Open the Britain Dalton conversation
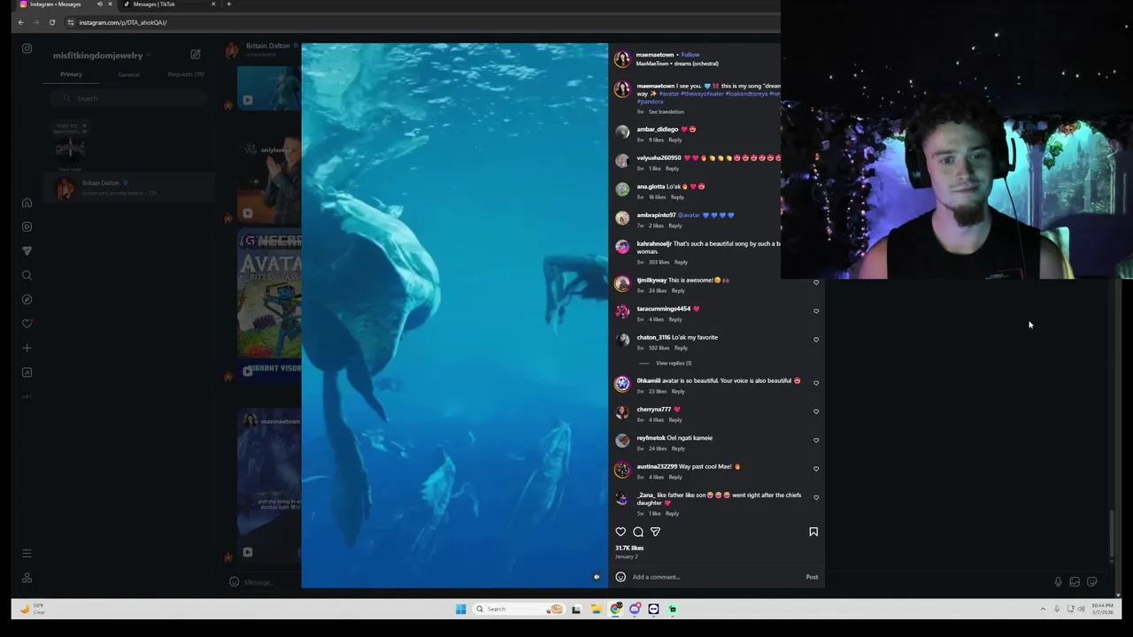Viewport: 1133px width, 637px height. pos(129,188)
